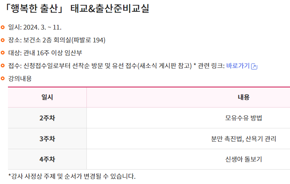Click the orange bullet beside 일시: 2024
290x184 pixels.
click(3, 27)
